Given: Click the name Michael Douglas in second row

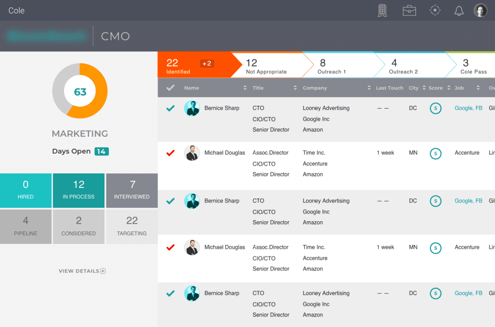Looking at the screenshot, I should click(225, 153).
